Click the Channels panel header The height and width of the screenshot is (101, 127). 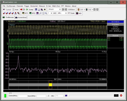[x=116, y=35]
